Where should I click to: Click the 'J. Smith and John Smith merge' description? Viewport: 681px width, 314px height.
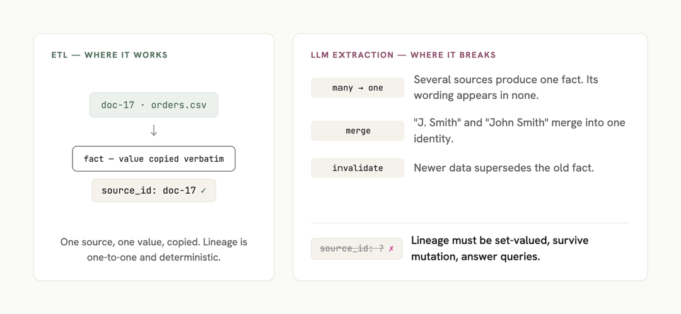point(520,130)
